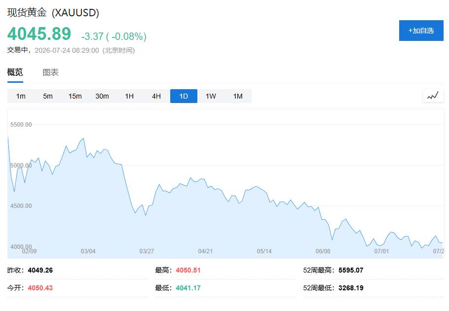Select the 5m timeframe
This screenshot has height=311, width=449.
(48, 96)
